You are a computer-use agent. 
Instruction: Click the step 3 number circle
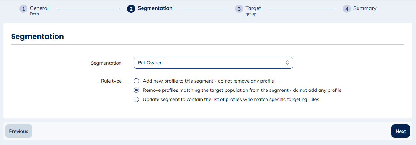(x=239, y=9)
